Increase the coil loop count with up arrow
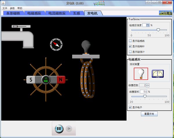Viewport: 174px width, 138px height. tap(148, 84)
